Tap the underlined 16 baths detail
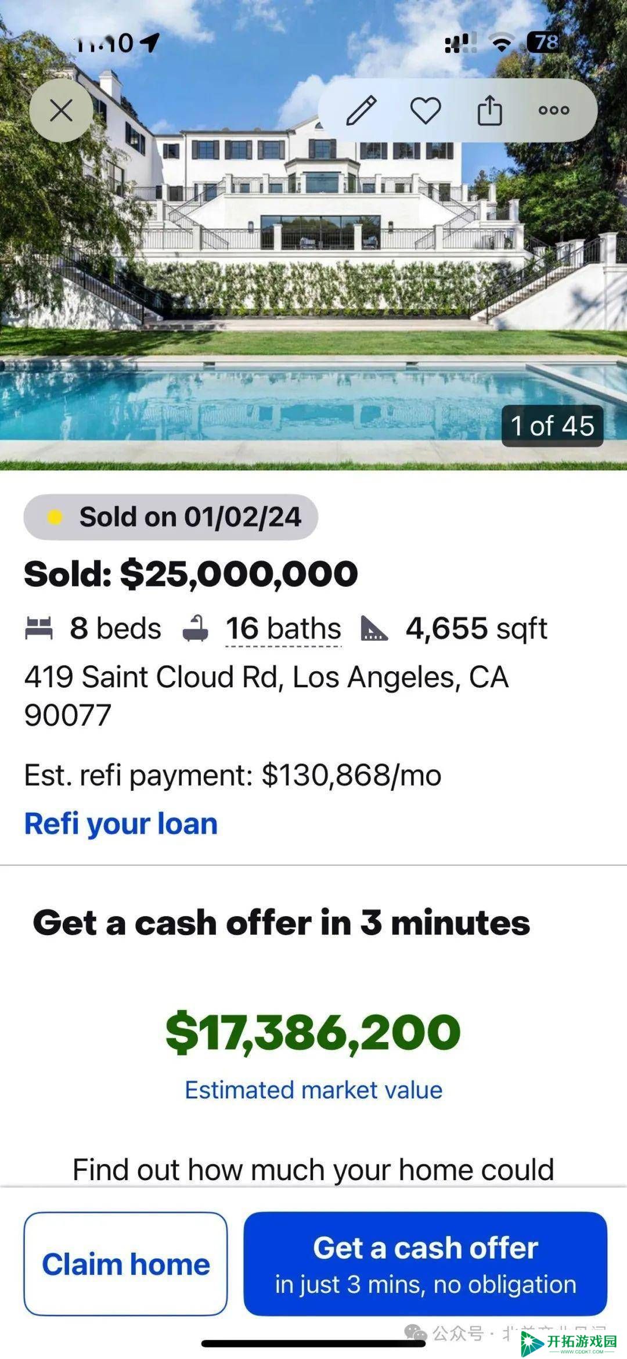627x1359 pixels. click(283, 629)
